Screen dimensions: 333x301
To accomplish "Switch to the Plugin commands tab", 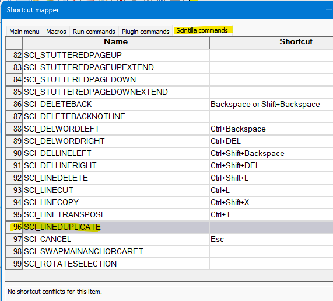I will (x=146, y=32).
